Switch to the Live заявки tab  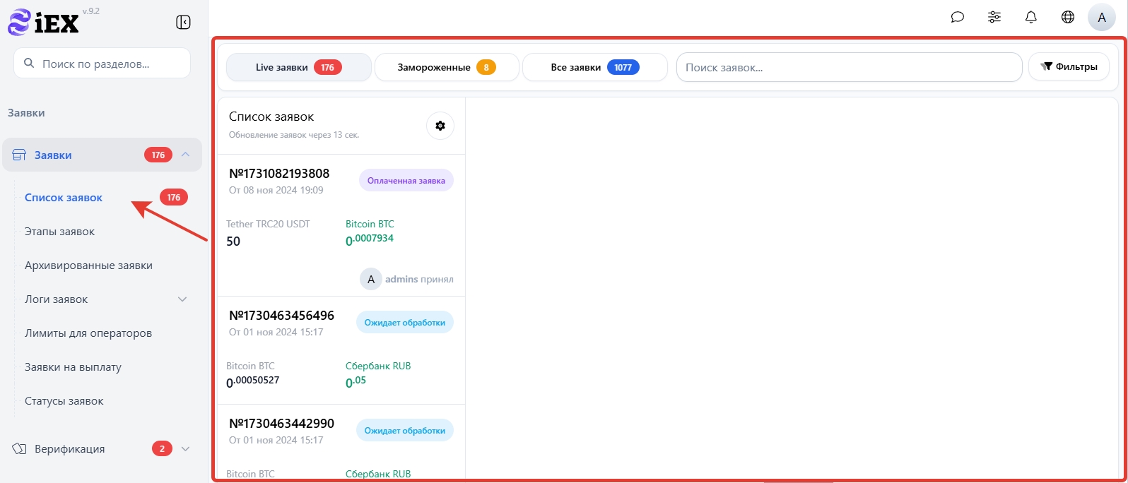pos(298,68)
